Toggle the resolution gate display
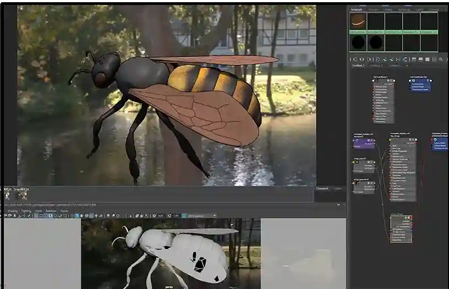 (46, 216)
